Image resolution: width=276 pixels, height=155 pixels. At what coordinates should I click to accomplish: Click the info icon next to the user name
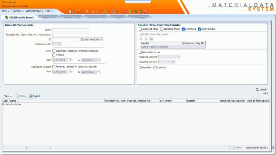[14, 2]
